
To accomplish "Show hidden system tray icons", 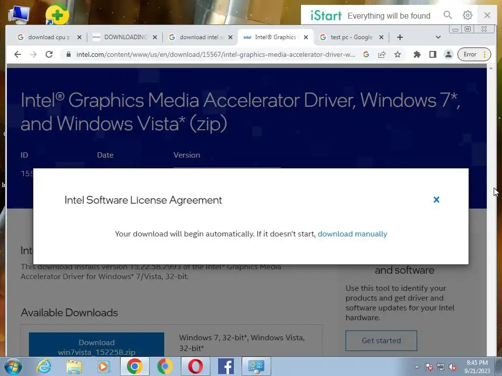I will [417, 367].
